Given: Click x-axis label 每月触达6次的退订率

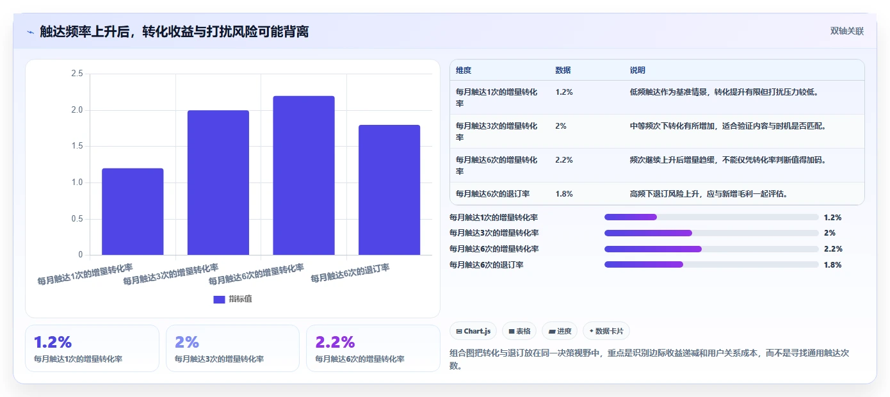Looking at the screenshot, I should click(350, 273).
